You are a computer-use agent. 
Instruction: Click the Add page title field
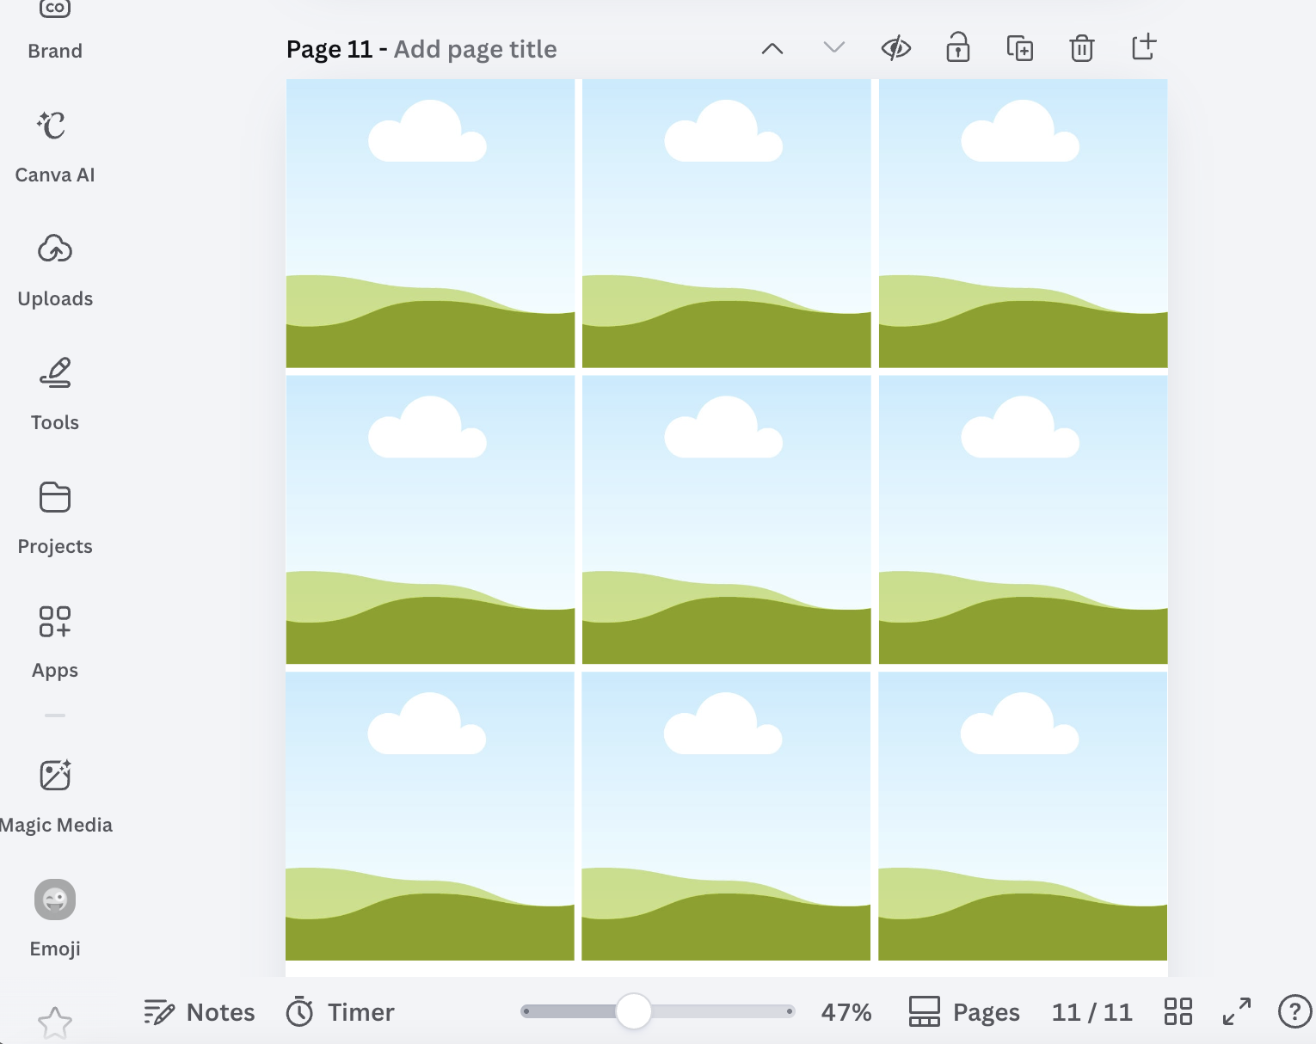click(x=475, y=49)
